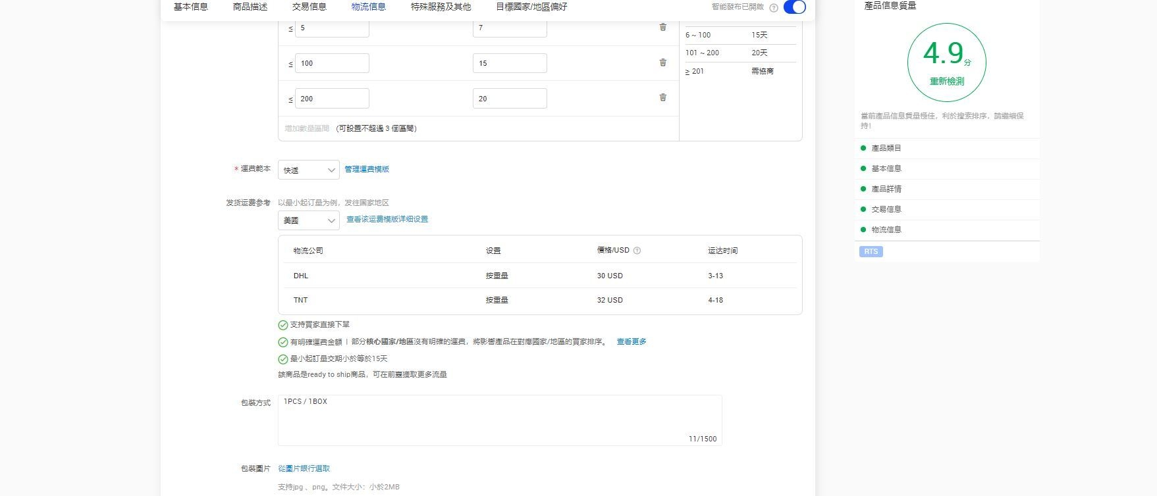Viewport: 1157px width, 496px height.
Task: Click the quantity field containing 5
Action: (x=332, y=28)
